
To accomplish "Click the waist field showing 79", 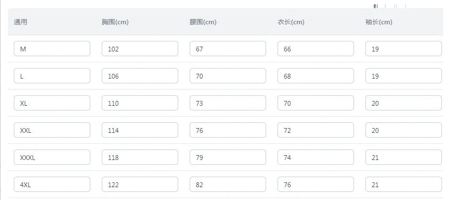I will (227, 157).
